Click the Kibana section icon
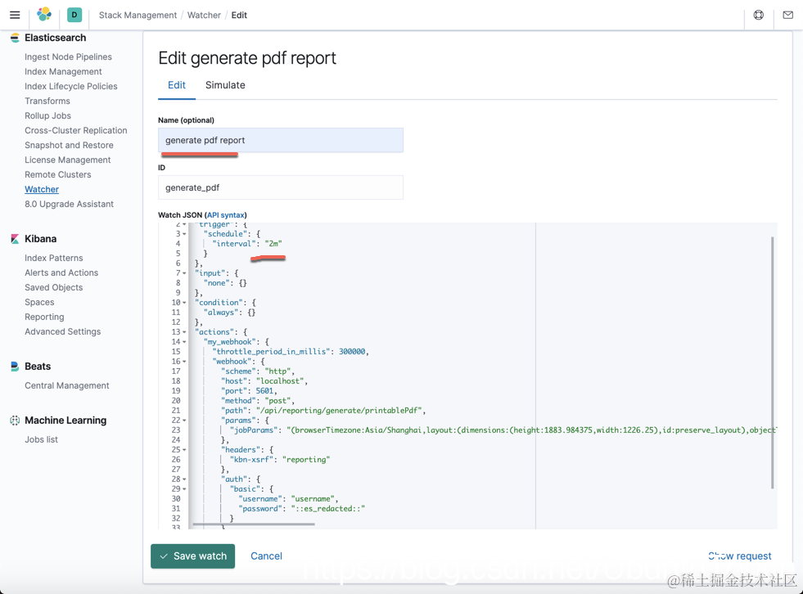 tap(15, 239)
